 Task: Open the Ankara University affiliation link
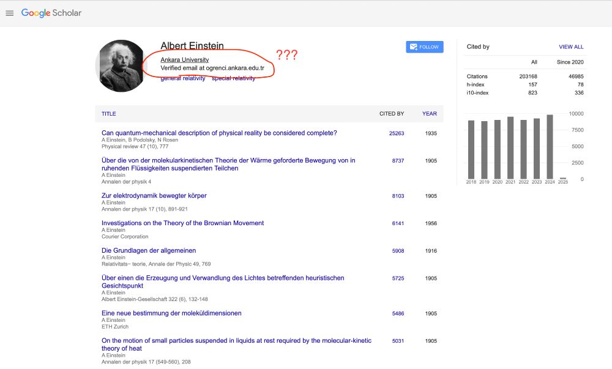click(x=184, y=59)
